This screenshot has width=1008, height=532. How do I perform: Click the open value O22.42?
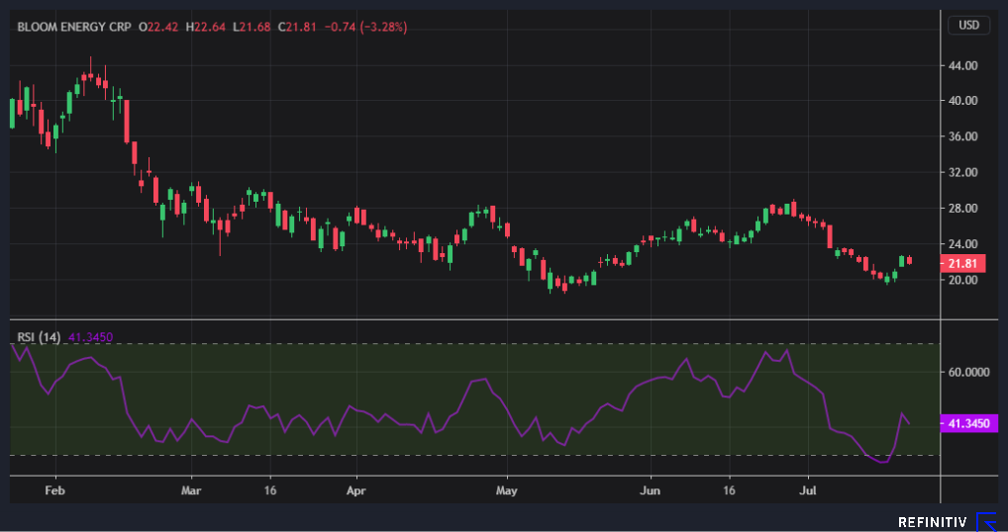[160, 27]
